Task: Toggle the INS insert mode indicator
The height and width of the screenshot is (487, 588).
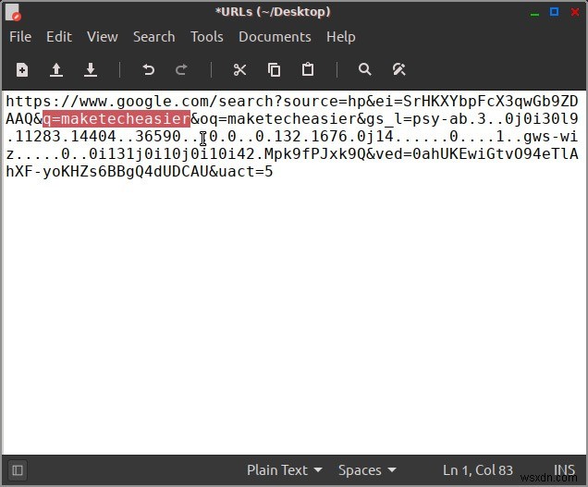Action: point(564,470)
